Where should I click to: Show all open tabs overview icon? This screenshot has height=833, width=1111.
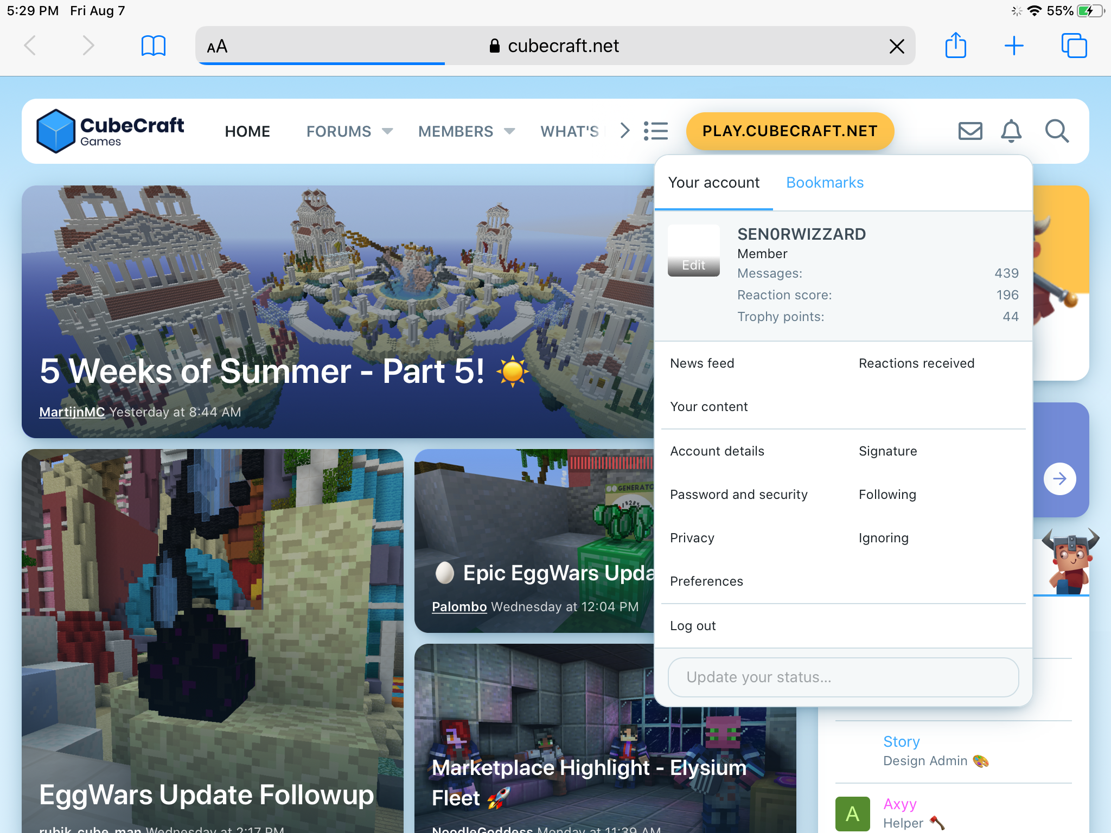pos(1074,46)
